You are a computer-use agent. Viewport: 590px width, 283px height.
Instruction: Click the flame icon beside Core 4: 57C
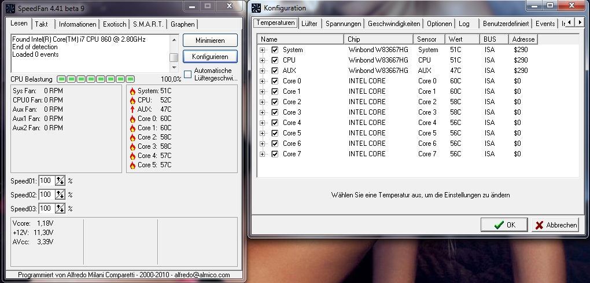(132, 156)
